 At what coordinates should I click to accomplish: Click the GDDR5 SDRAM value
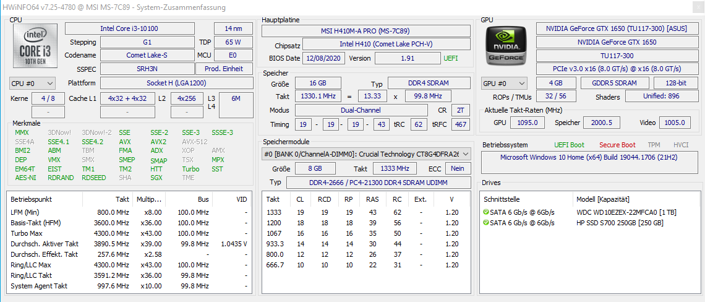pyautogui.click(x=615, y=84)
